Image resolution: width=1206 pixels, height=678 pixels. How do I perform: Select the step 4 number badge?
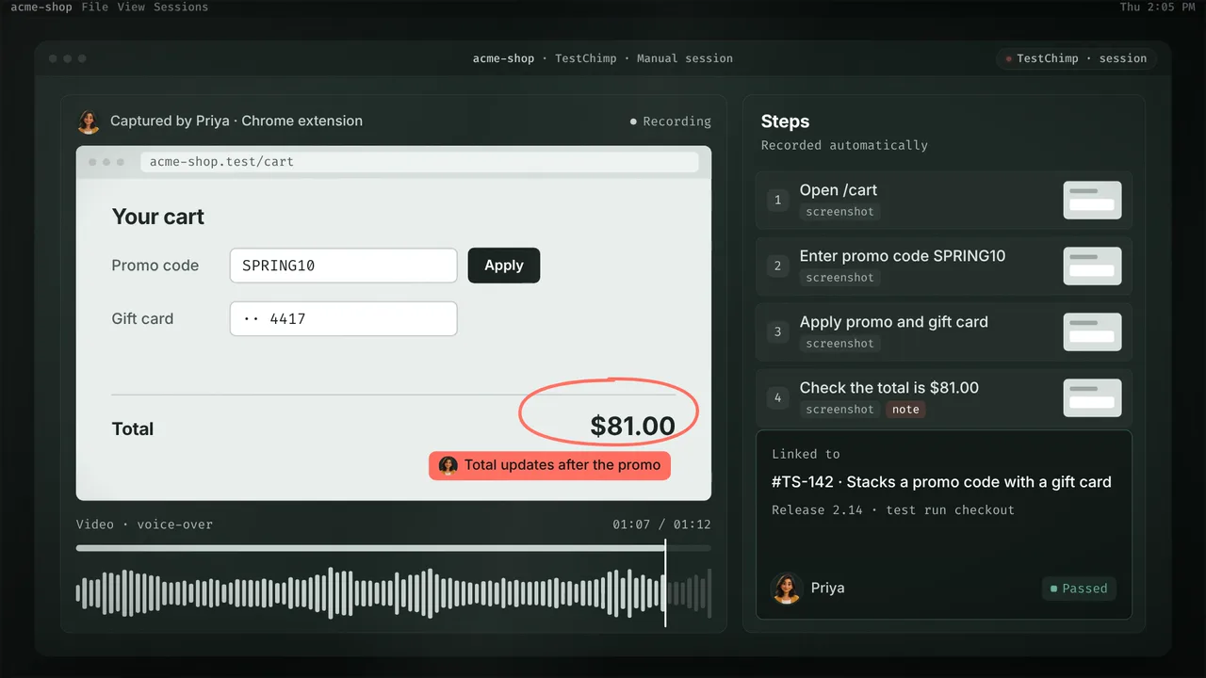(x=777, y=397)
